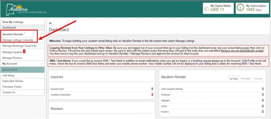The image size is (271, 119).
Task: Collapse the My Account sidebar section
Action: click(x=42, y=64)
